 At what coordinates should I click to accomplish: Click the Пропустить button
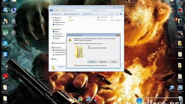[x=103, y=62]
